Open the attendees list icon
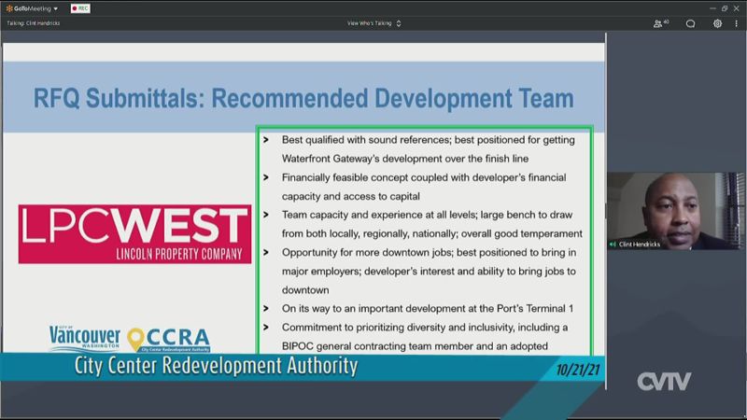 [660, 23]
